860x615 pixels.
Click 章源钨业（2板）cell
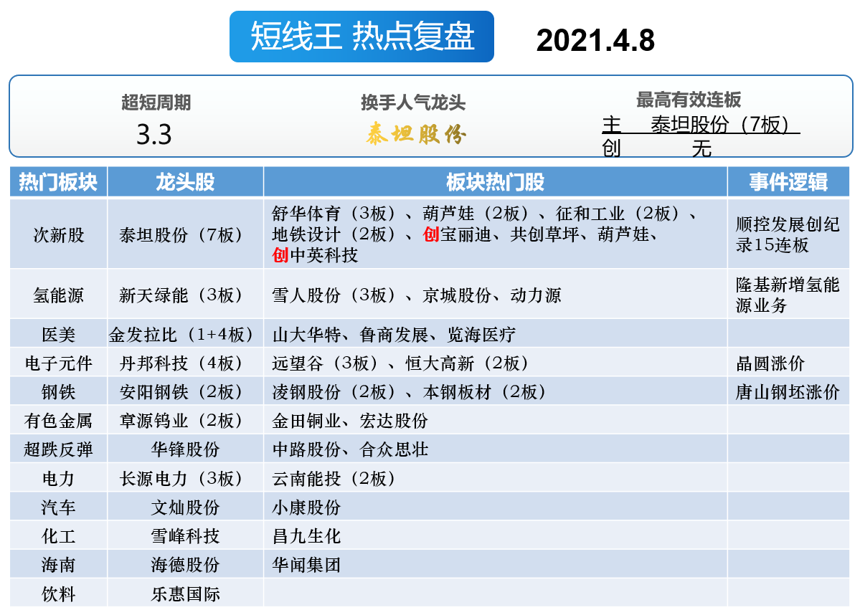[x=185, y=421]
